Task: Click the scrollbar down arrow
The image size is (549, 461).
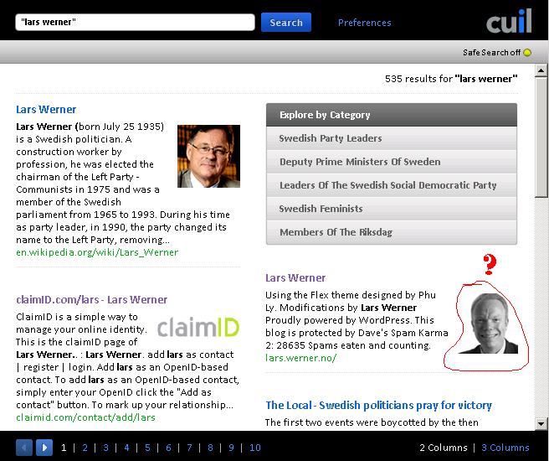Action: click(541, 423)
